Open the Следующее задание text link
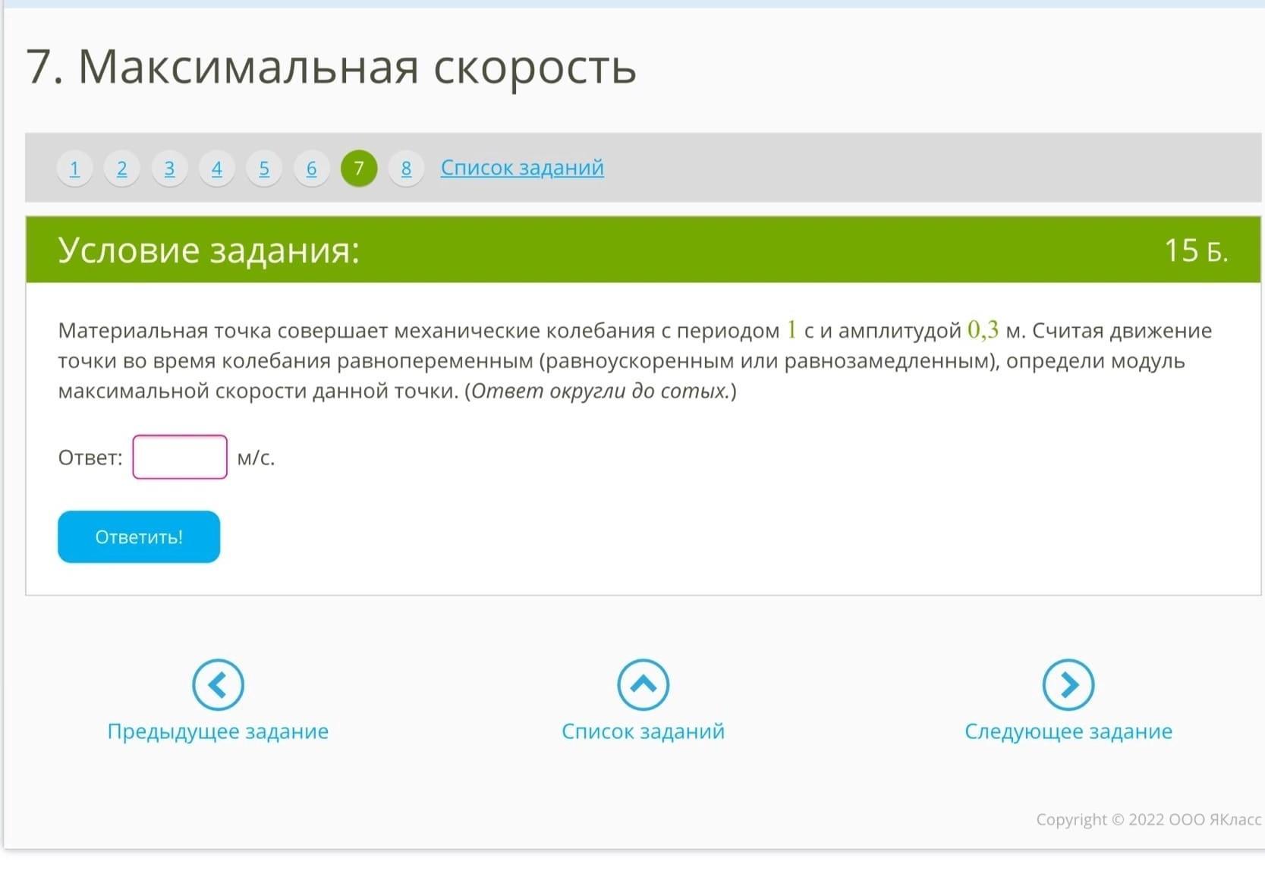 (1068, 731)
